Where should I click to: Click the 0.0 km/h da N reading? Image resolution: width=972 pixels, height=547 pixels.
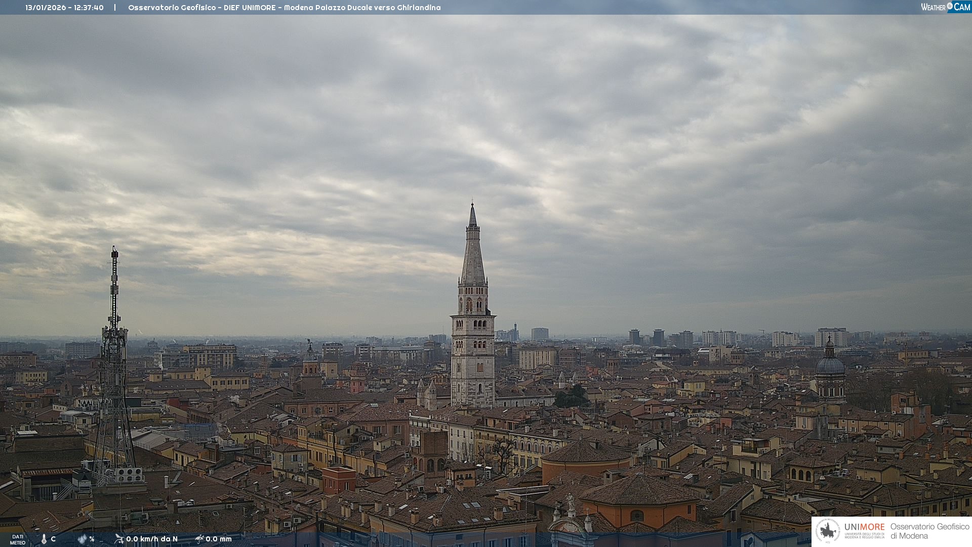(152, 539)
